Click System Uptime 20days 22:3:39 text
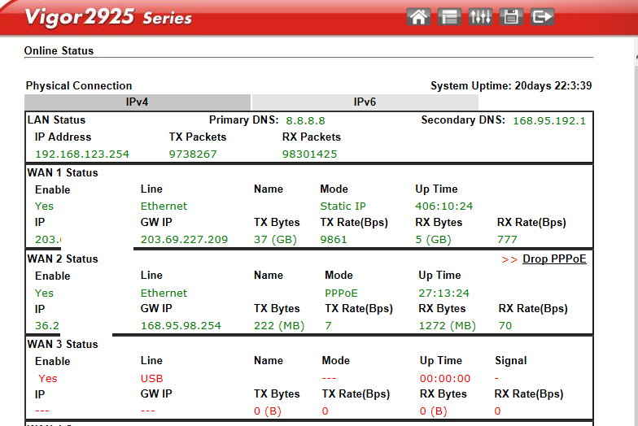The image size is (638, 426). pos(511,86)
